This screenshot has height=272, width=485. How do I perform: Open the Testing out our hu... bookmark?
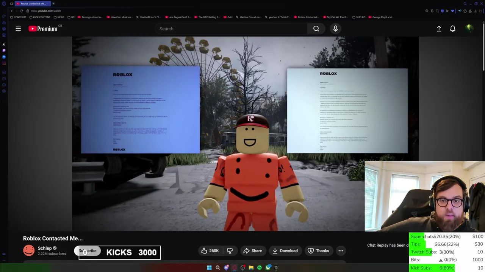(90, 17)
